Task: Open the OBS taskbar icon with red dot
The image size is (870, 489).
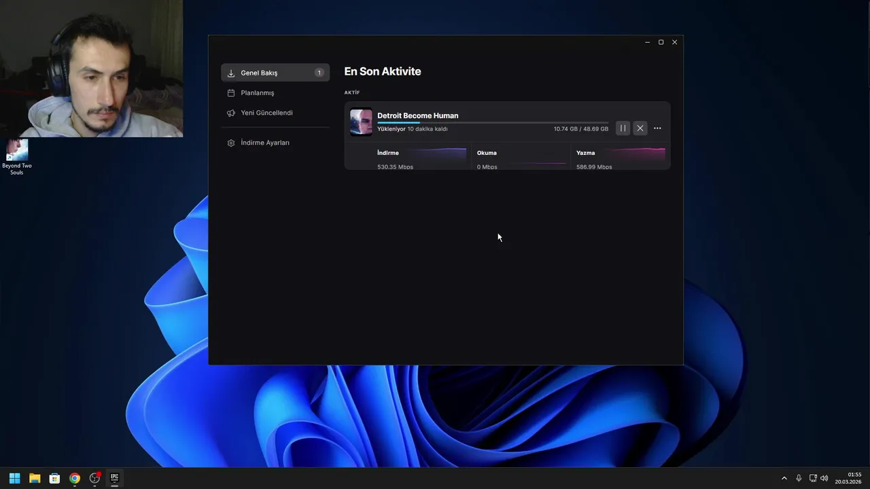Action: click(94, 478)
